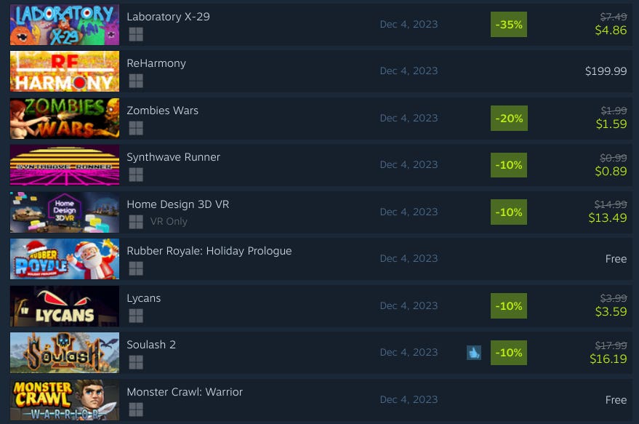Click the Windows icon under Synthwave Runner
The image size is (639, 424).
tap(136, 175)
